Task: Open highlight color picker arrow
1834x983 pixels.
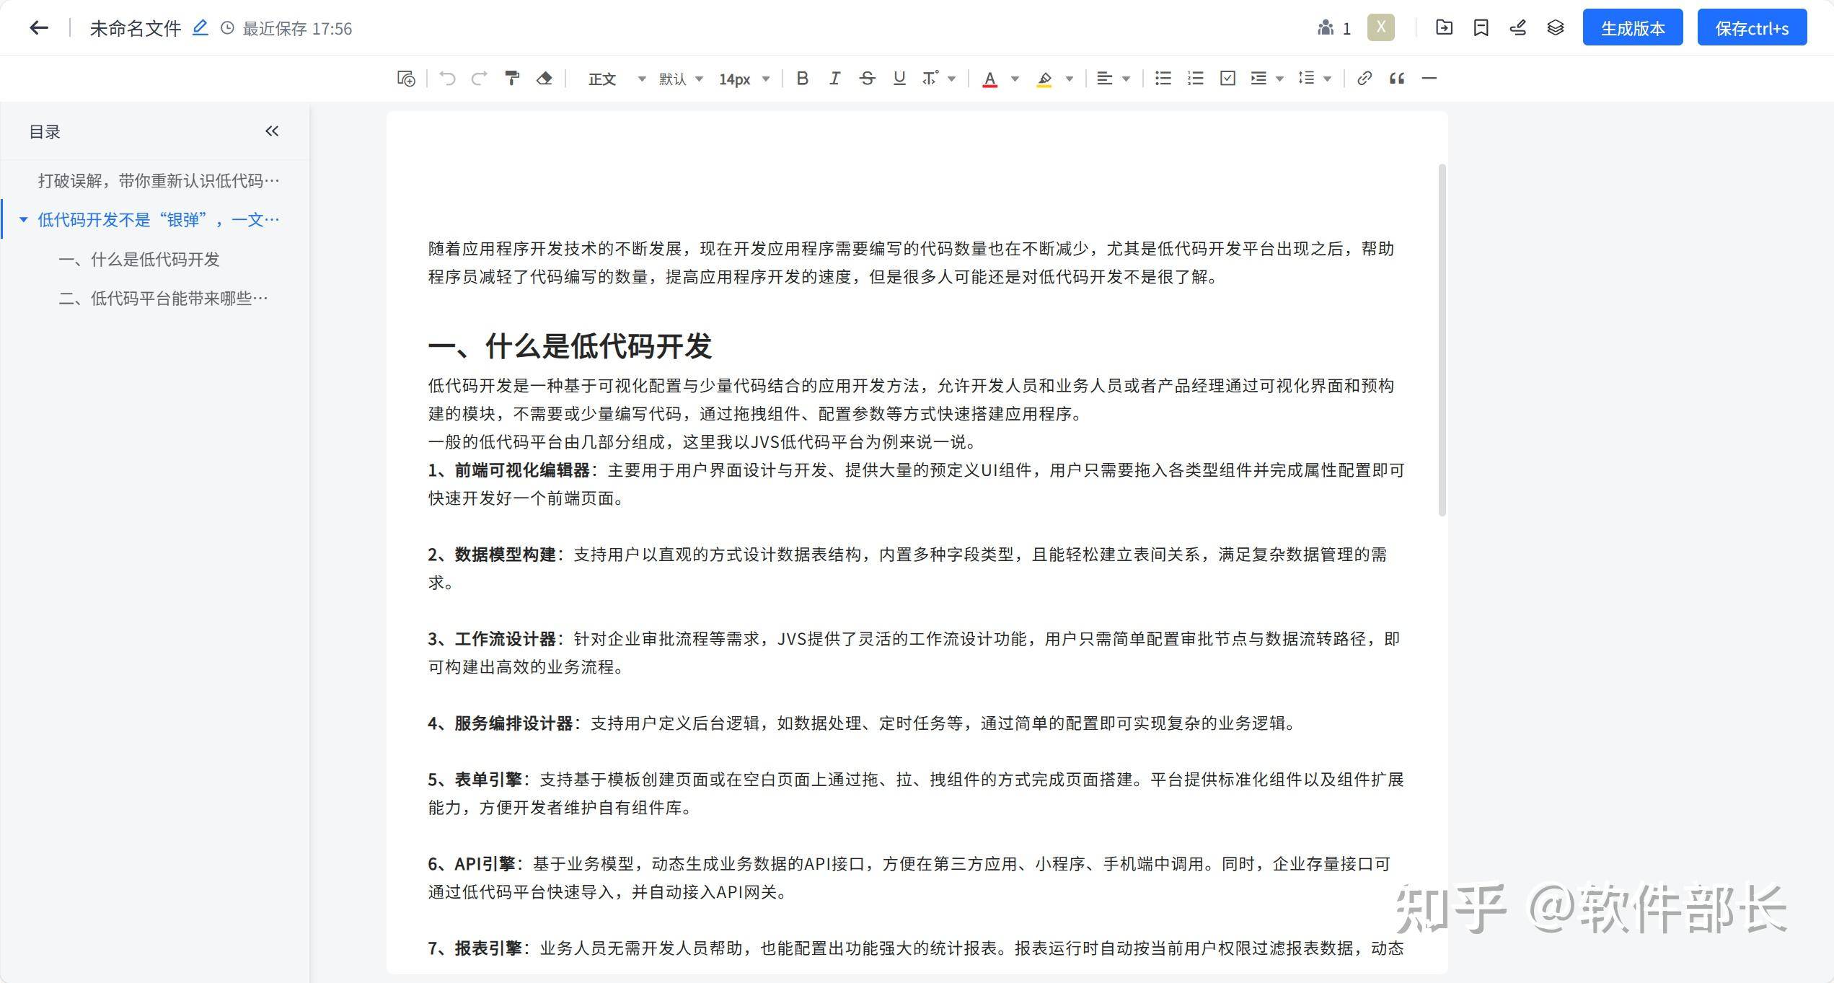Action: (1070, 79)
